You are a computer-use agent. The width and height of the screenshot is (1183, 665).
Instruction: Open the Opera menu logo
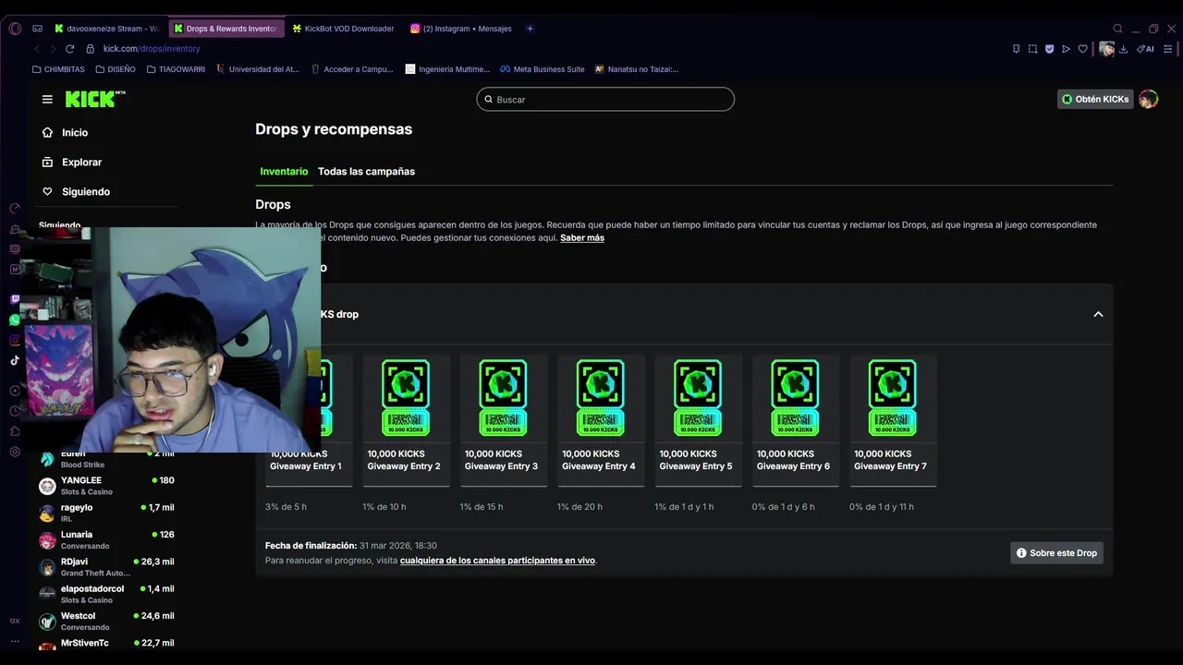(15, 29)
